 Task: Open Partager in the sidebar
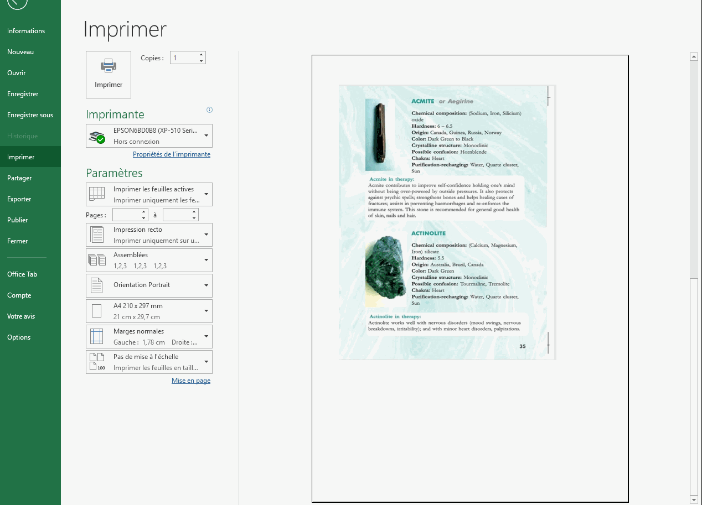pos(30,178)
